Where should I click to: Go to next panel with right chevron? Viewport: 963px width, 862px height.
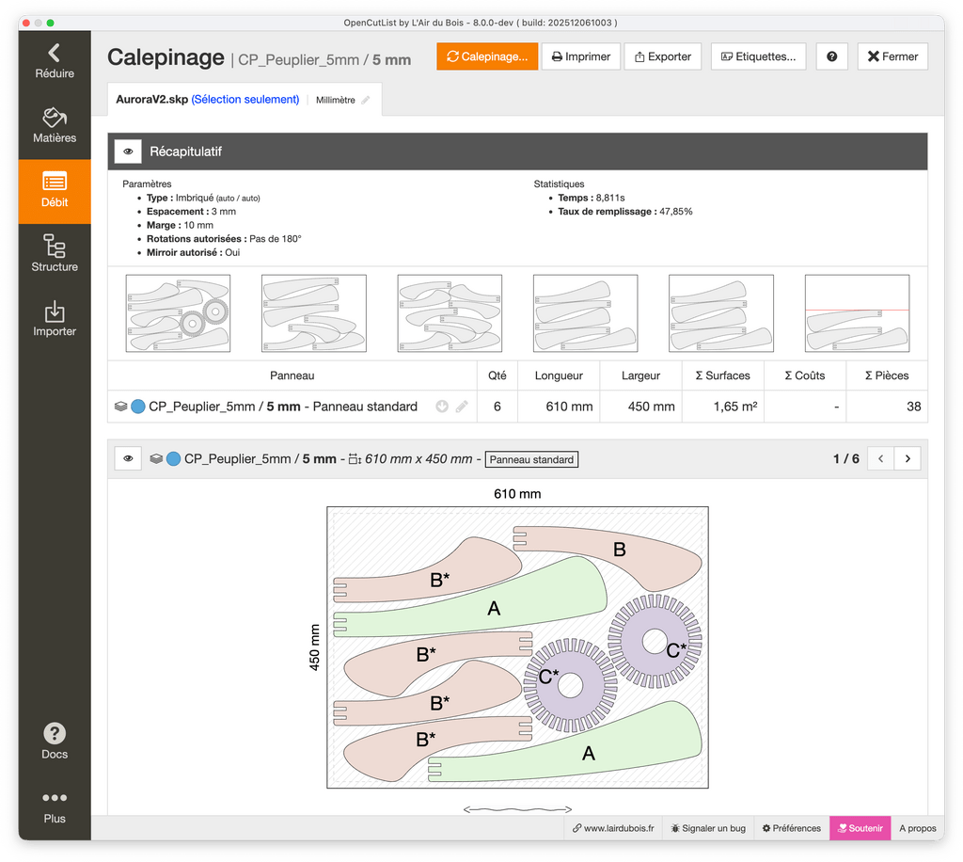point(908,459)
